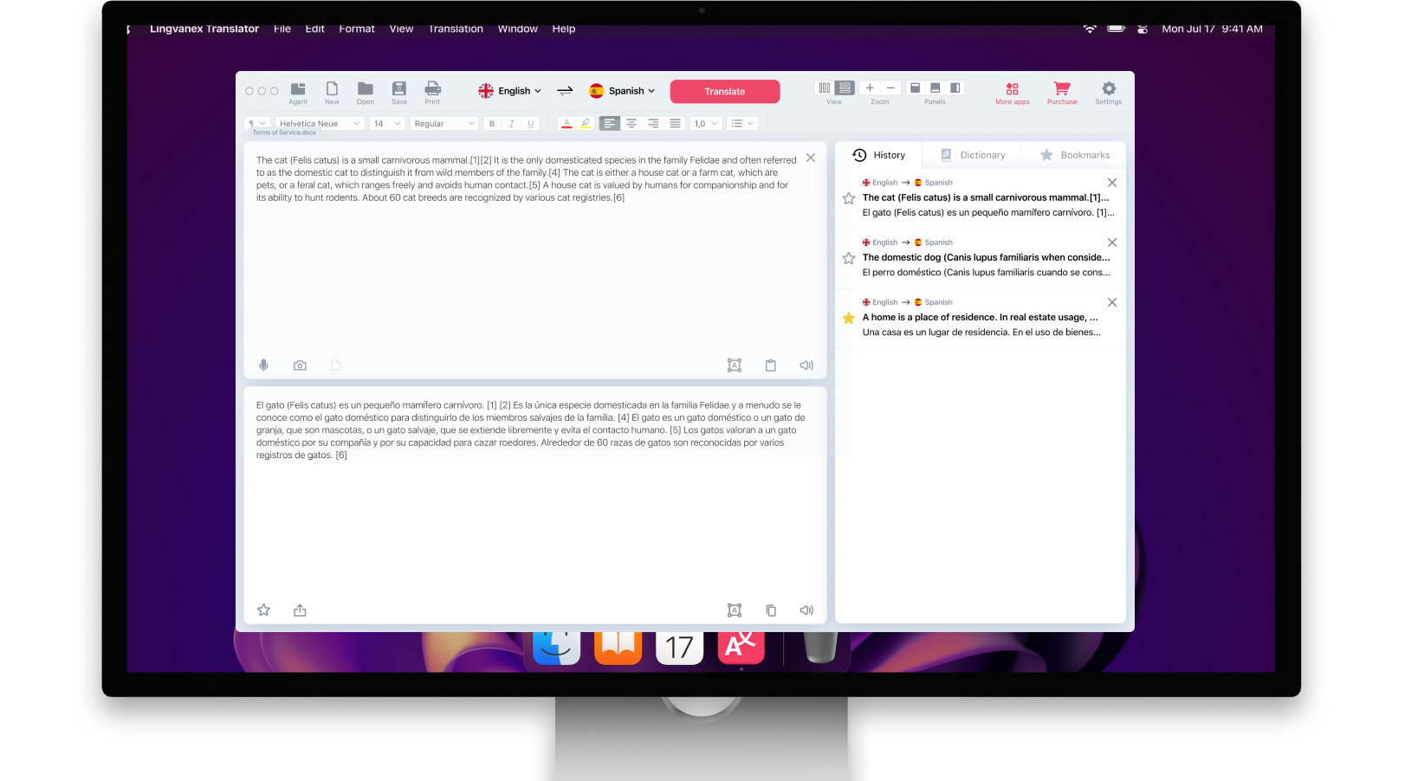Toggle bold formatting
This screenshot has height=781, width=1405.
coord(491,123)
